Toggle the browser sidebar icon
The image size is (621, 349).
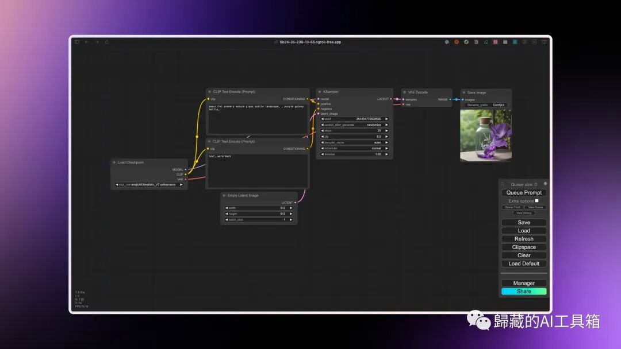[77, 42]
